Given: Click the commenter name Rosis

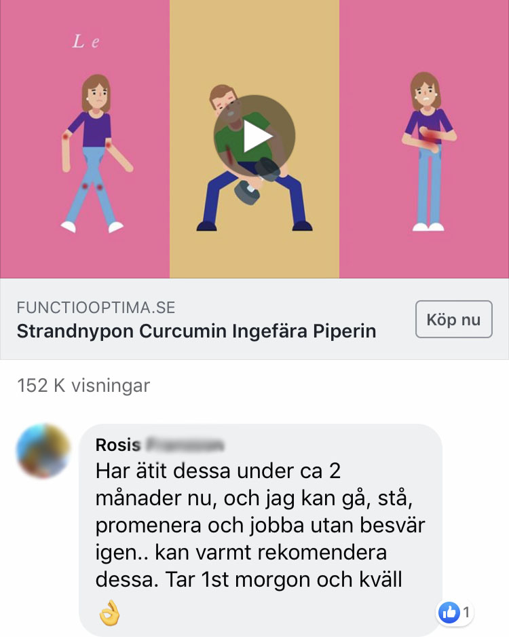Looking at the screenshot, I should coord(117,445).
